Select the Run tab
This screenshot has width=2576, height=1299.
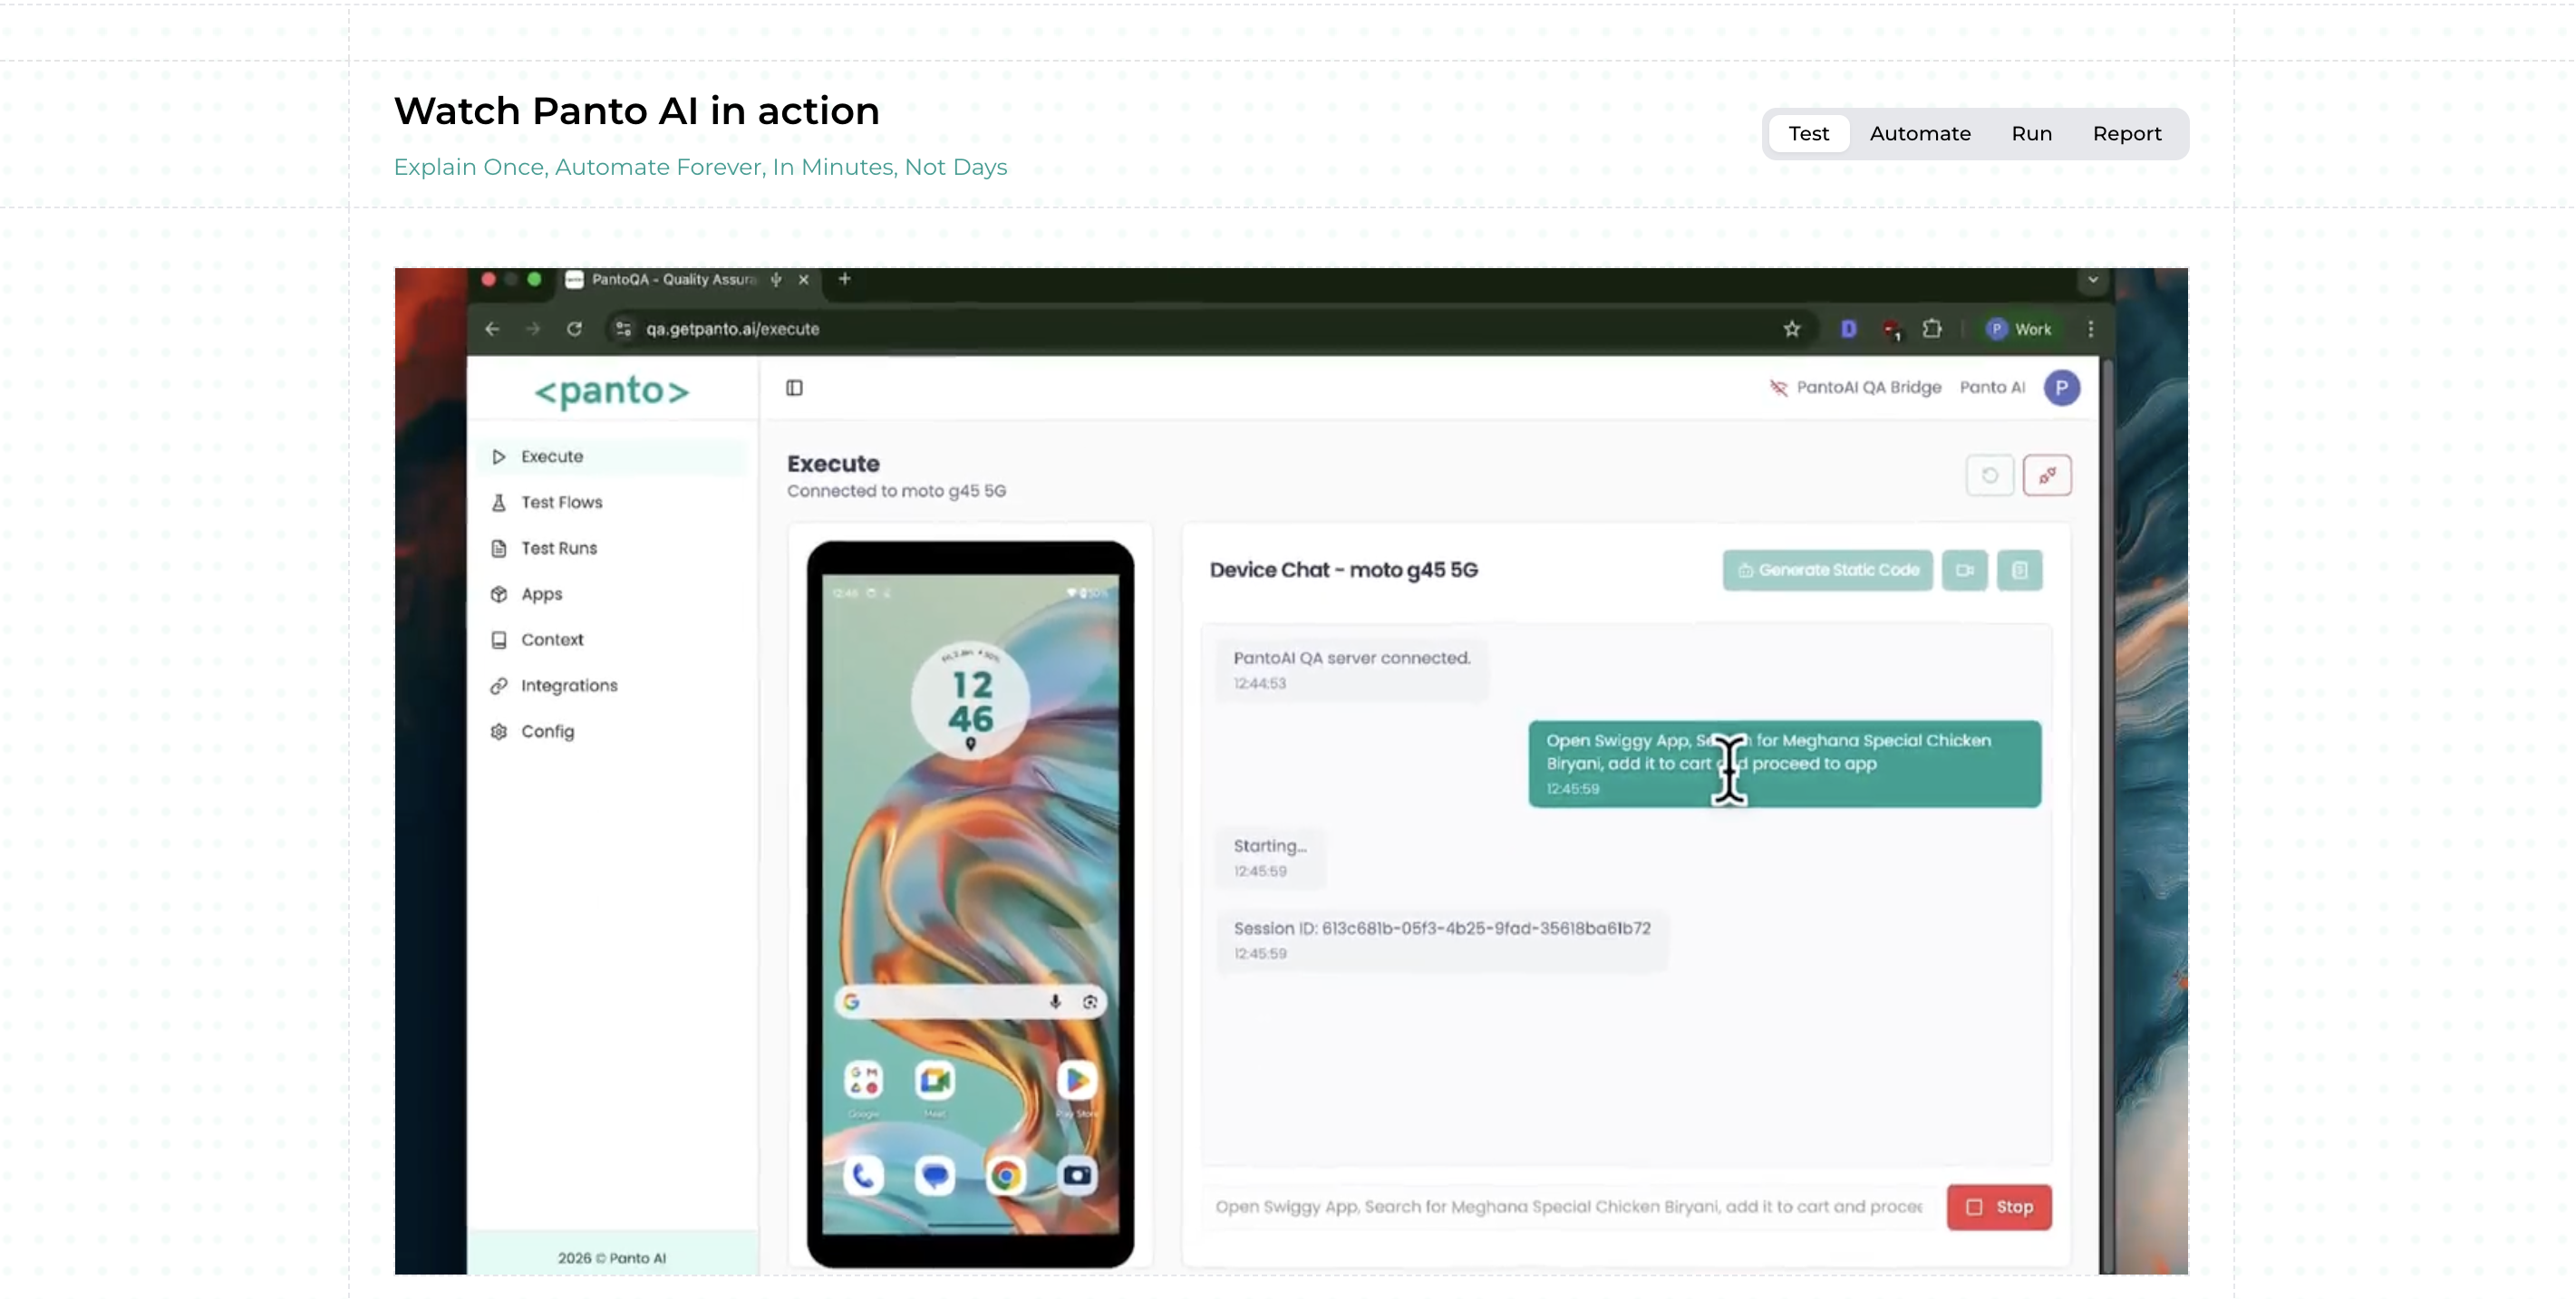click(2031, 134)
